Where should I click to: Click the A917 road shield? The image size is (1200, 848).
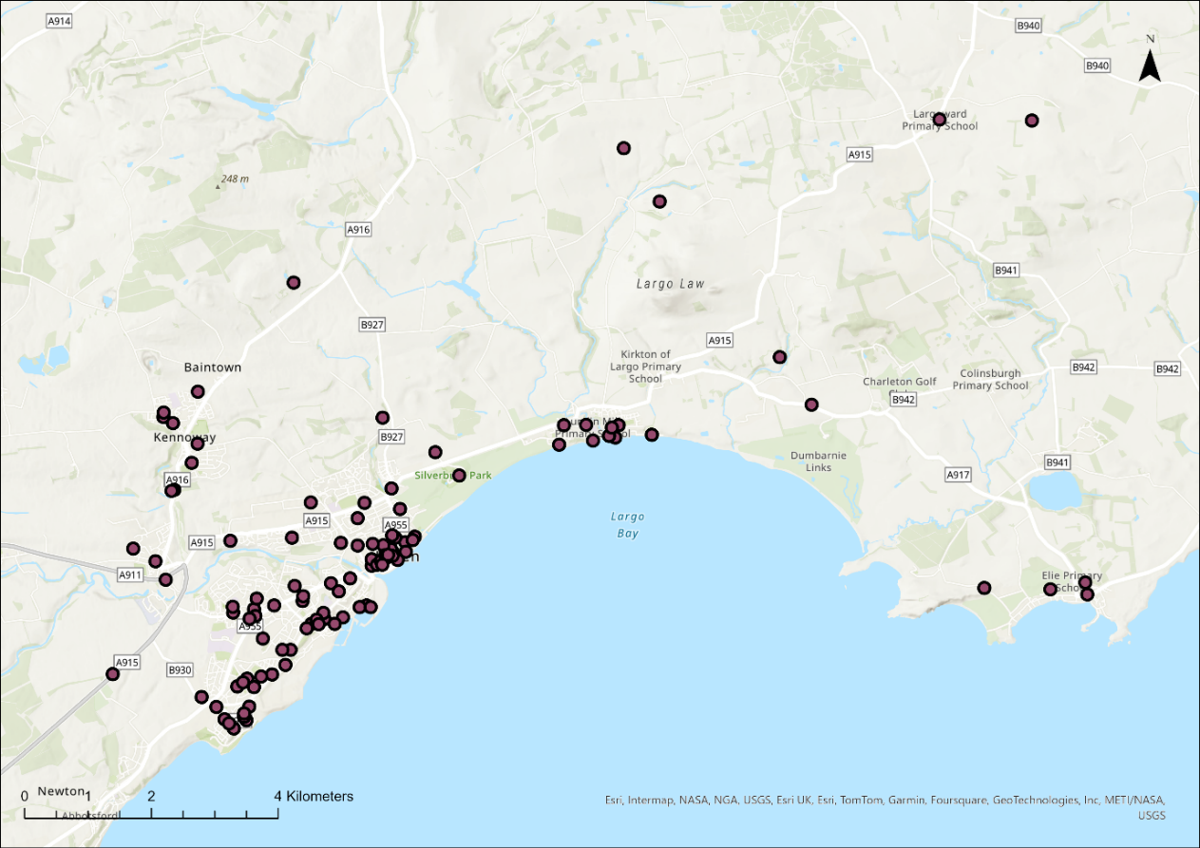point(959,474)
